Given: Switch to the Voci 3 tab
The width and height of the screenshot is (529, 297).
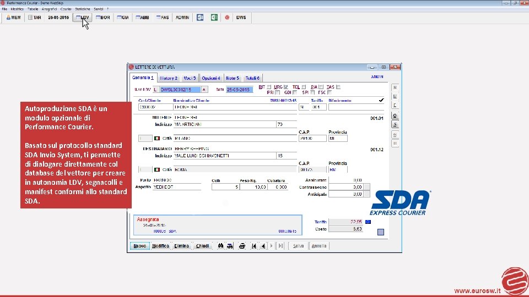Looking at the screenshot, I should point(190,78).
